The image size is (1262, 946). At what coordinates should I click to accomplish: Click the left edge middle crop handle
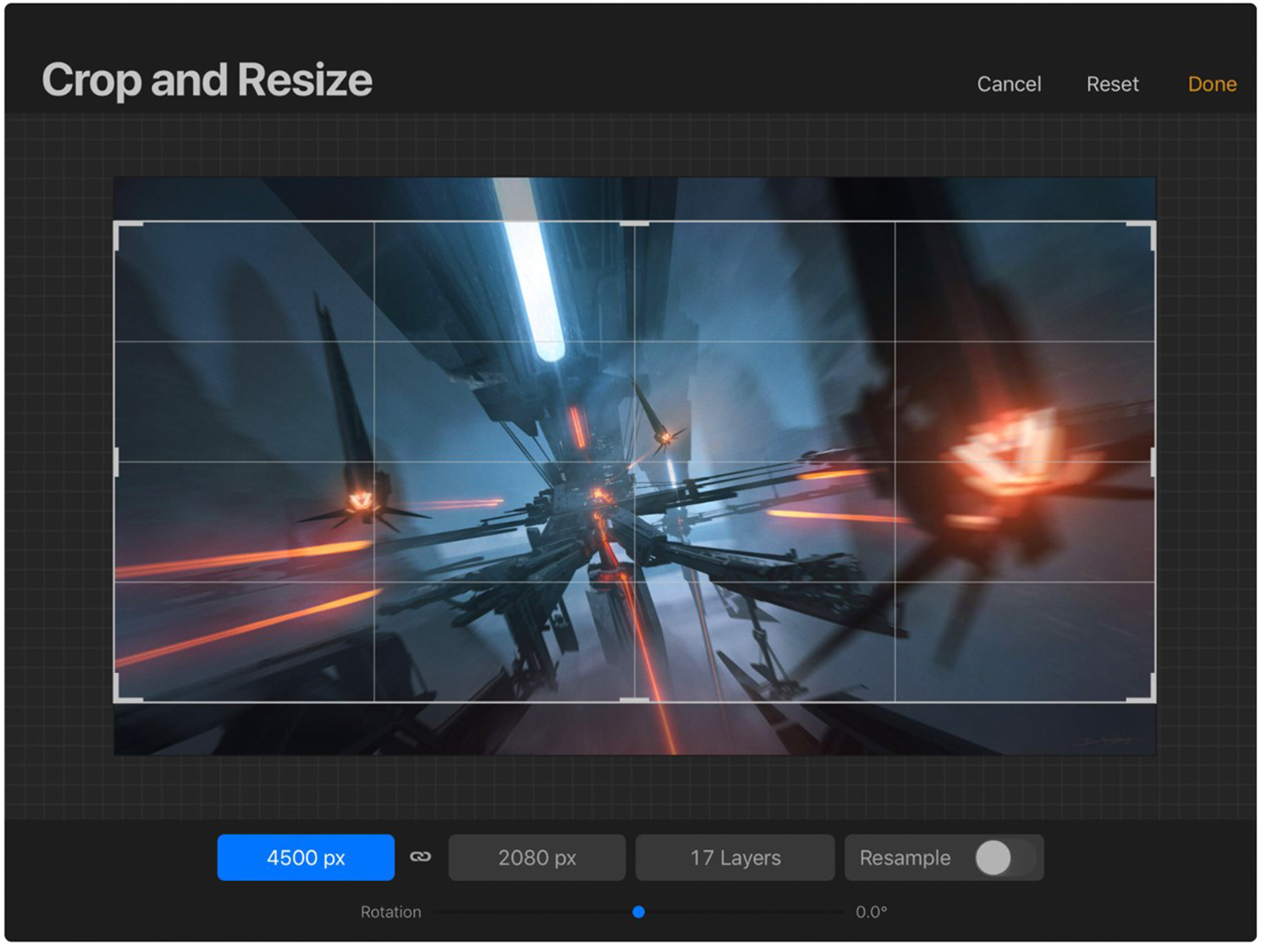(x=117, y=461)
